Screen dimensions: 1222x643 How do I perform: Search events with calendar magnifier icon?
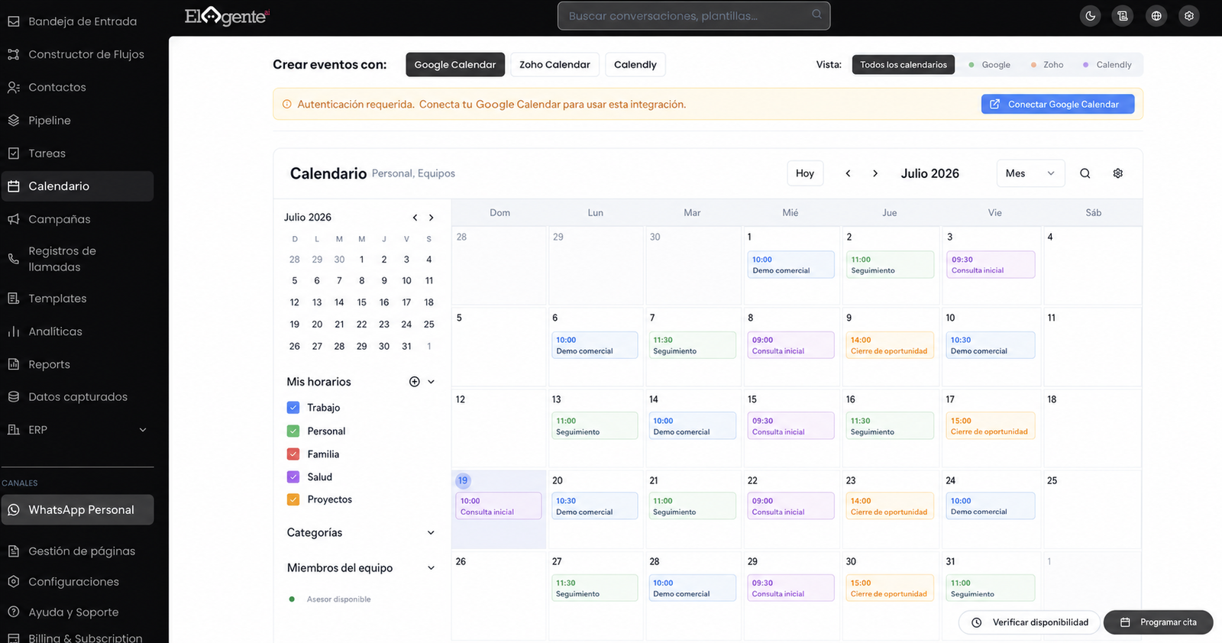point(1085,173)
